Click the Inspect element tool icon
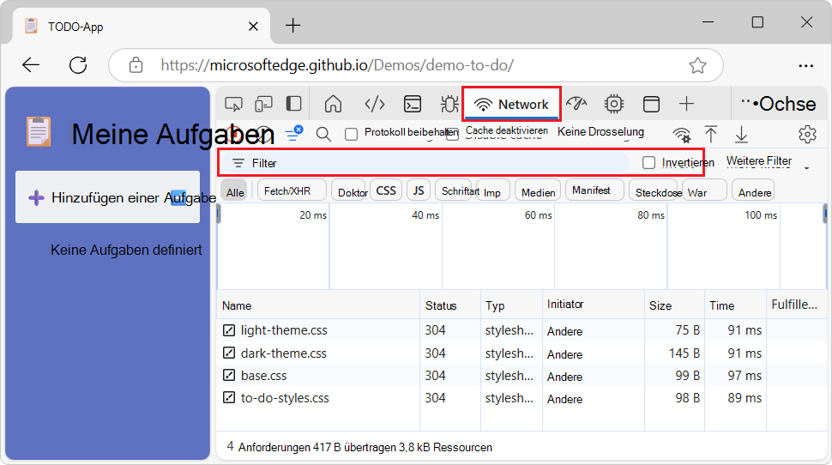The width and height of the screenshot is (832, 465). coord(233,104)
